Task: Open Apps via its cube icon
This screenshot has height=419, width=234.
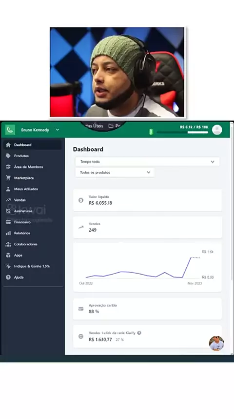Action: coord(8,255)
